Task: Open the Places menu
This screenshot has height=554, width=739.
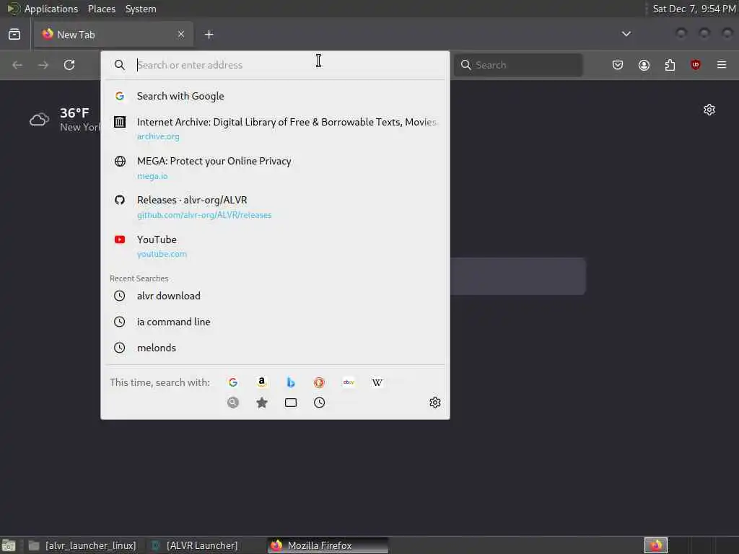Action: click(102, 9)
